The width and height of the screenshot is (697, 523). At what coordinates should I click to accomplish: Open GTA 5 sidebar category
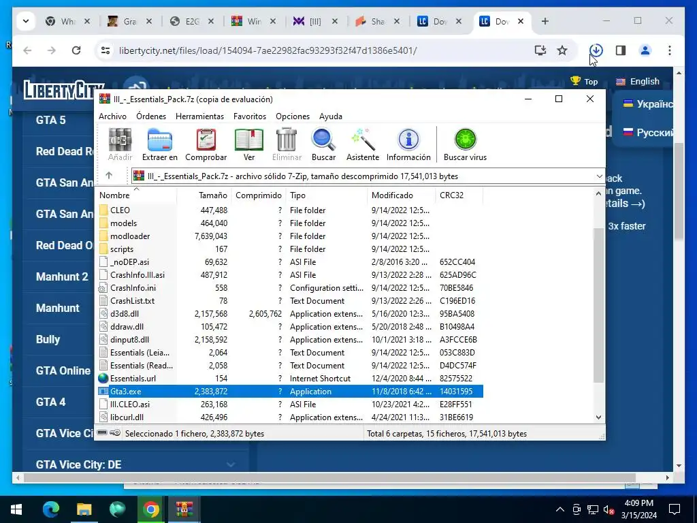click(x=50, y=120)
